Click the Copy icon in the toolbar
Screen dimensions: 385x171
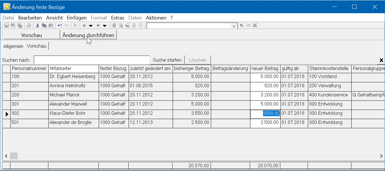[x=44, y=26]
